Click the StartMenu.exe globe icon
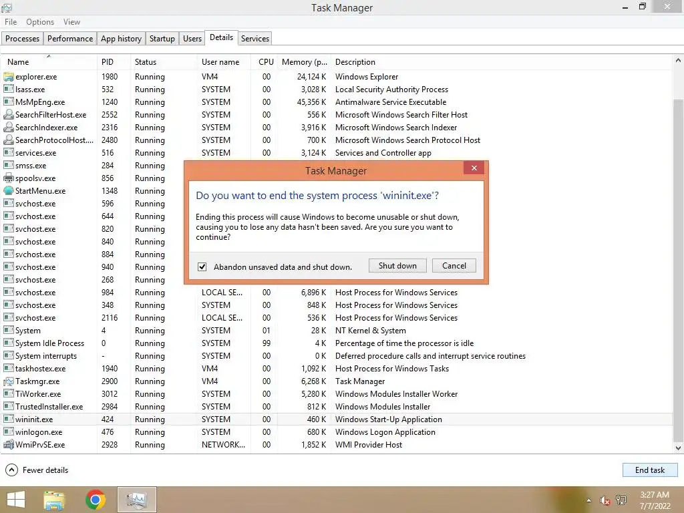The height and width of the screenshot is (513, 684). (x=8, y=190)
